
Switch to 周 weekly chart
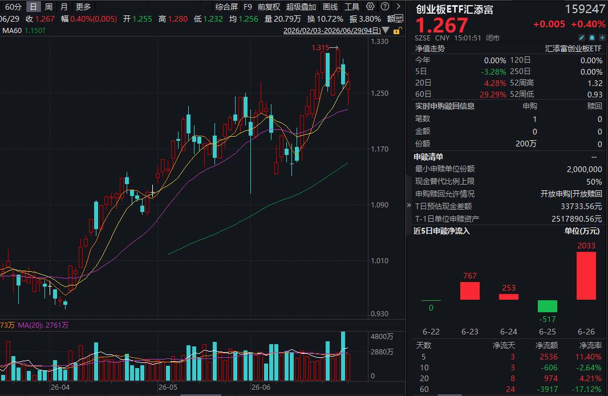(x=48, y=7)
